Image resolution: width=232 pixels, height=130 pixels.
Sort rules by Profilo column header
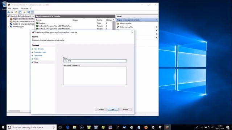(x=100, y=20)
